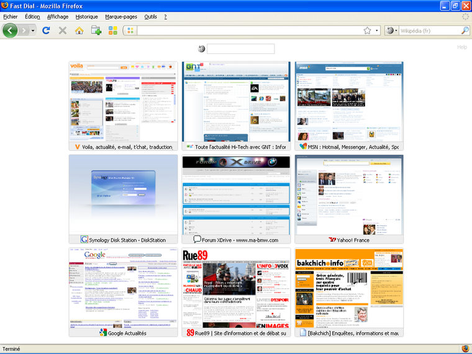Open the Affichage menu
Image resolution: width=472 pixels, height=354 pixels.
pos(58,17)
